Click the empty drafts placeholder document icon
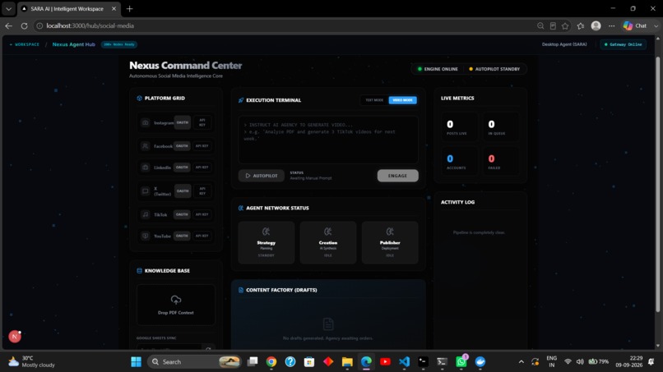Screen dimensions: 663x372 coord(328,324)
